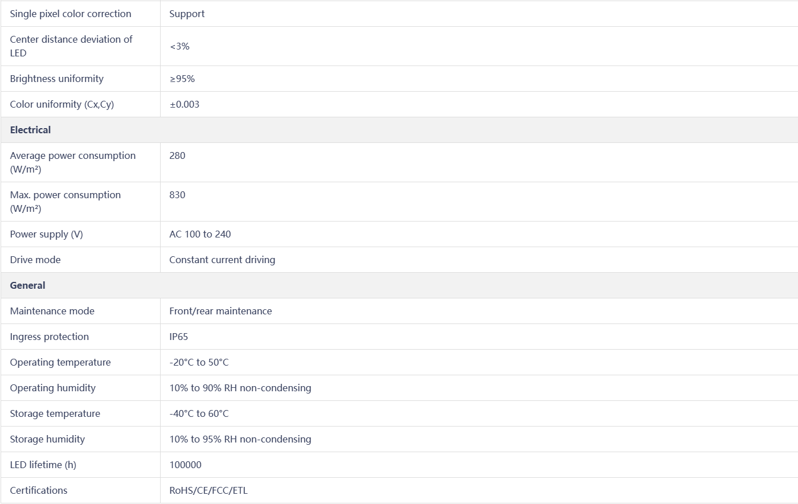Click the Electrical section header
This screenshot has height=504, width=798.
tap(30, 130)
